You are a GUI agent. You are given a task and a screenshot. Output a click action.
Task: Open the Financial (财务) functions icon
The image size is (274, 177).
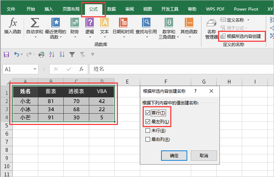click(x=75, y=24)
